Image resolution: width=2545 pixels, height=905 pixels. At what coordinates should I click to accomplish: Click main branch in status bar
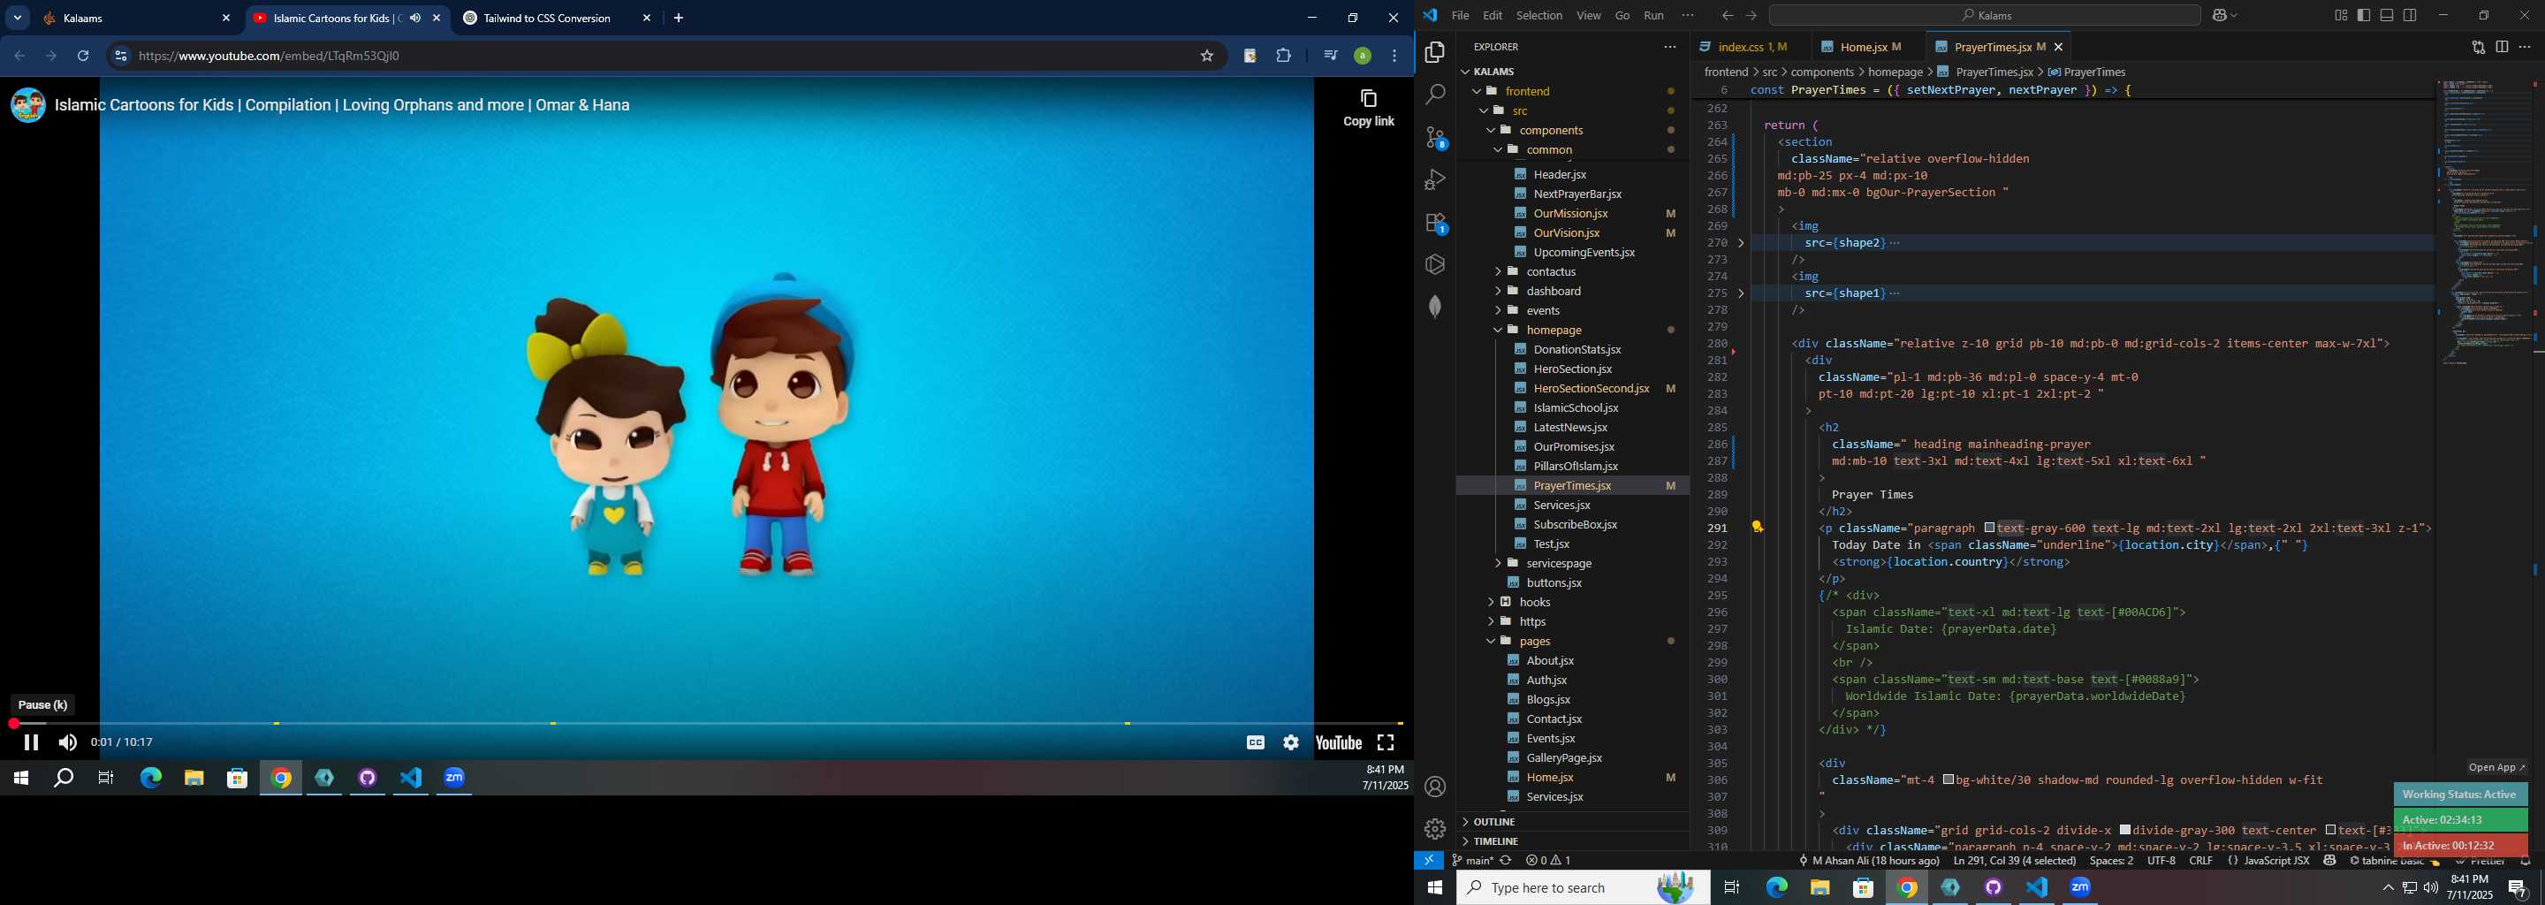(x=1472, y=861)
